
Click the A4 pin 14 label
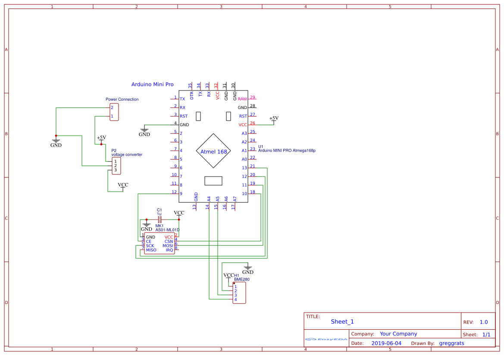(209, 199)
